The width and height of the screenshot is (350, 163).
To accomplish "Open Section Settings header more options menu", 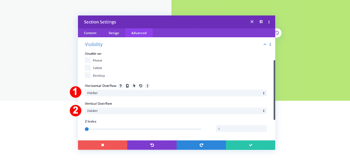I will click(x=269, y=22).
